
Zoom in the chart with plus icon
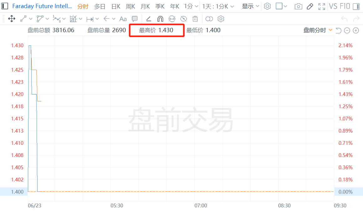click(356, 30)
